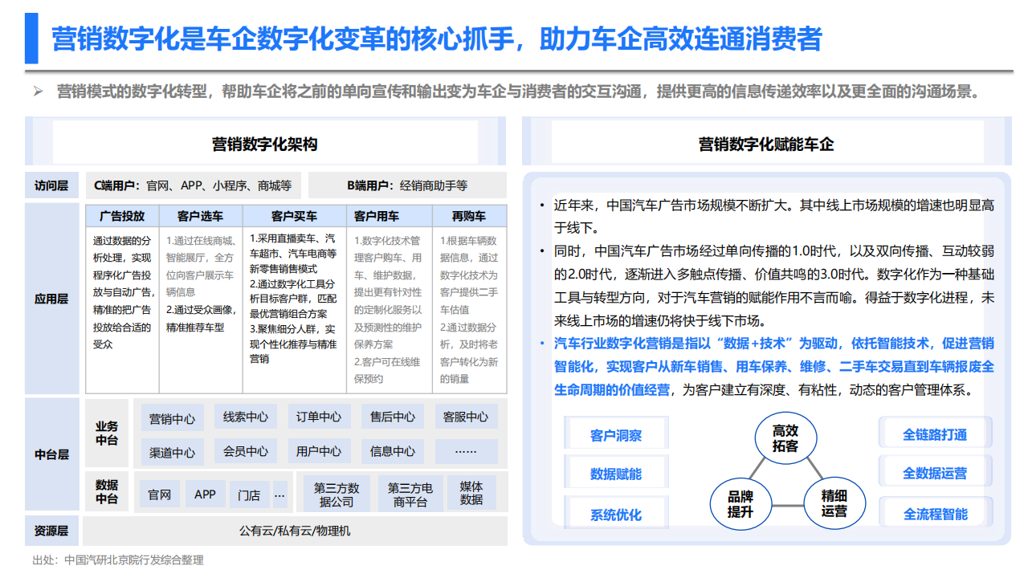The height and width of the screenshot is (578, 1028).
Task: Select the 全链路打通 tag
Action: tap(935, 434)
